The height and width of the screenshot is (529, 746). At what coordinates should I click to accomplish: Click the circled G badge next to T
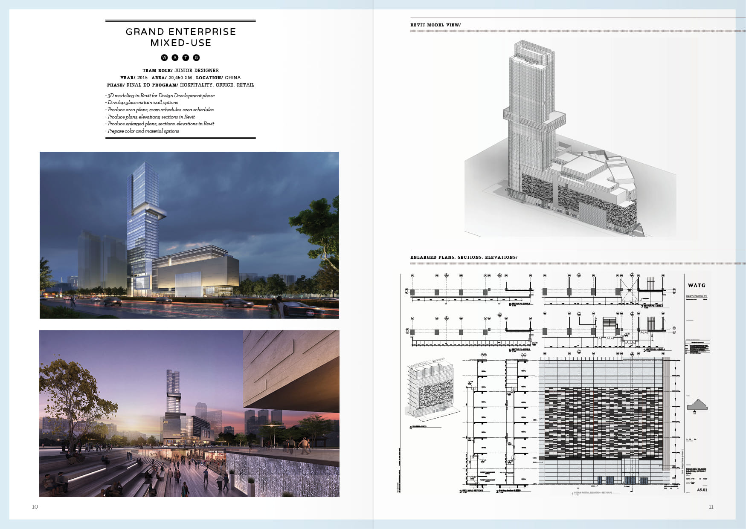[x=196, y=58]
